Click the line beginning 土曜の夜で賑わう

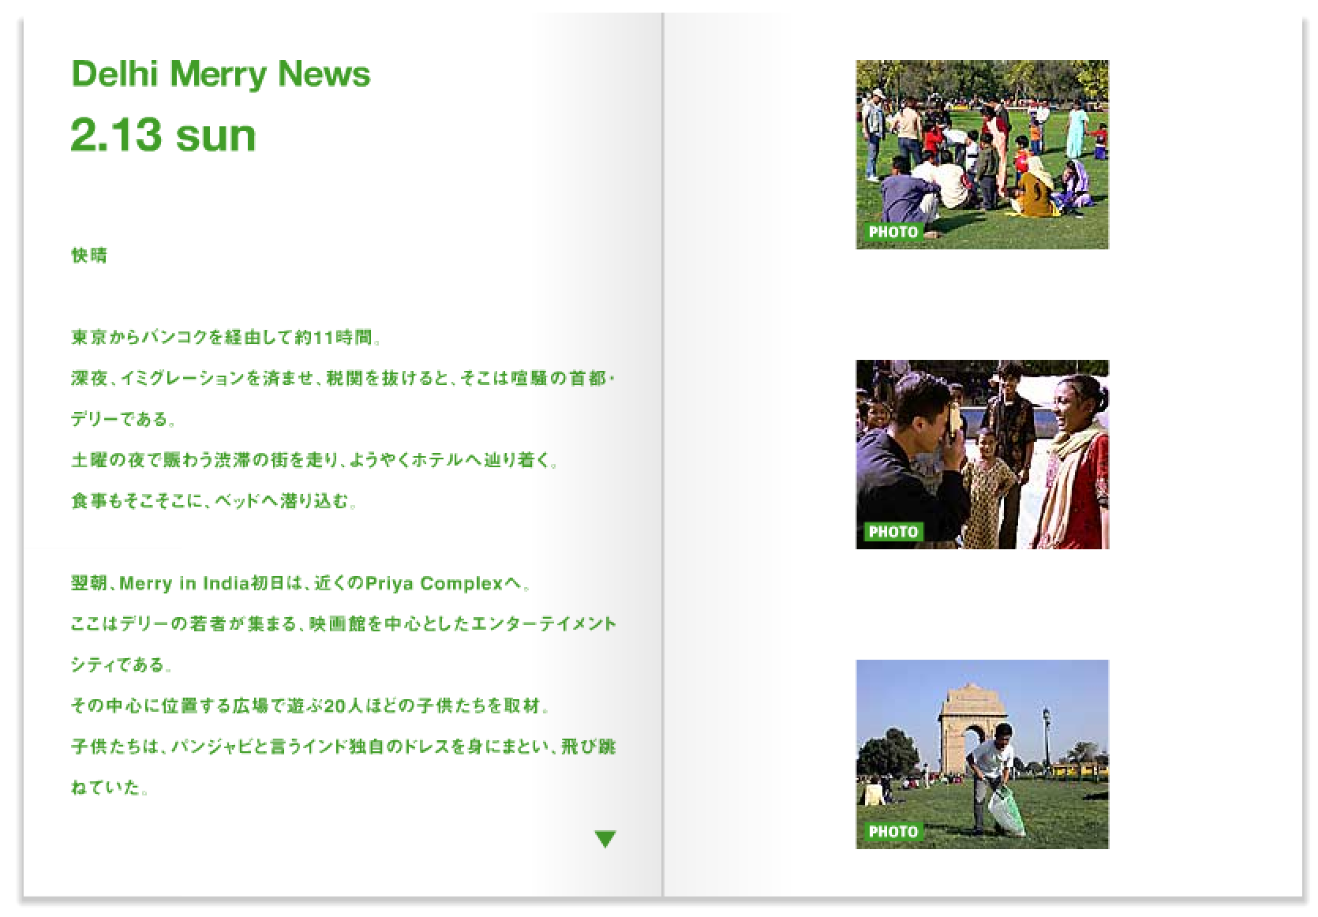click(315, 460)
